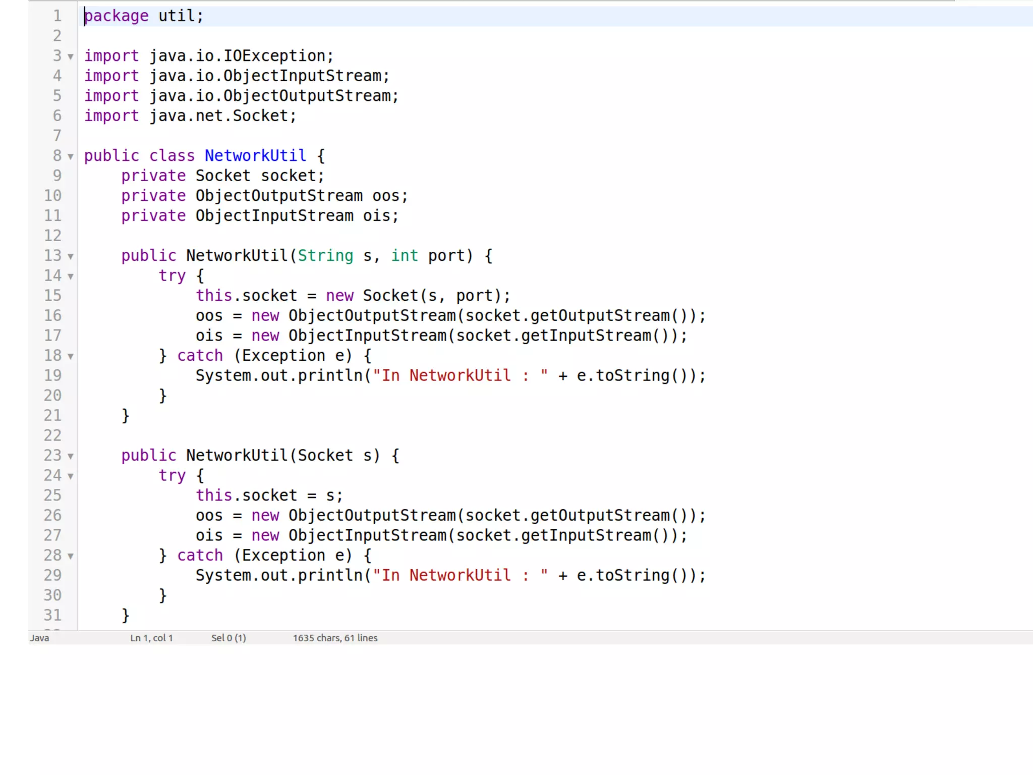This screenshot has width=1033, height=775.
Task: Fold the first constructor at line 13
Action: click(71, 256)
